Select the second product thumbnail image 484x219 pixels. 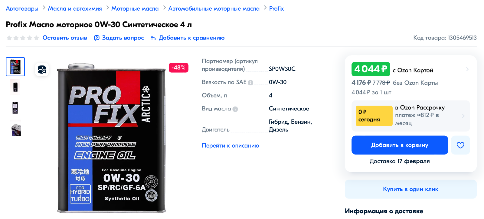(15, 87)
